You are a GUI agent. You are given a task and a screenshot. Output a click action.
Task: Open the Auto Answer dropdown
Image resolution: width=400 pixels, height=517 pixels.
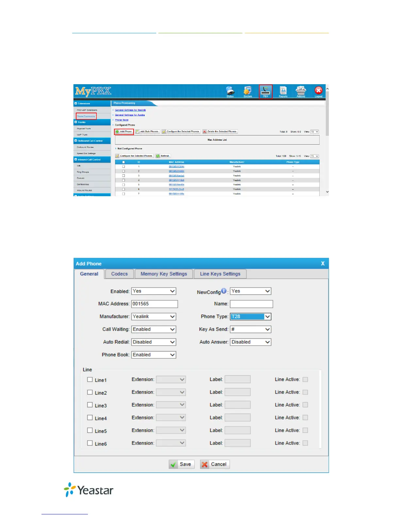pos(251,342)
